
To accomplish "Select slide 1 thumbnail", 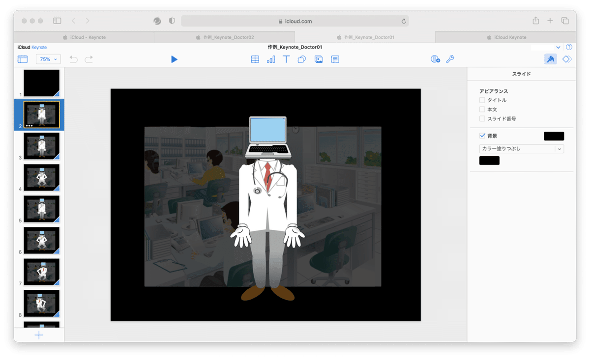I will (41, 83).
